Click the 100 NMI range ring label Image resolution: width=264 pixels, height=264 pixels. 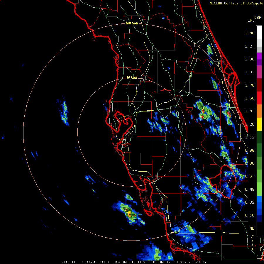[132, 23]
